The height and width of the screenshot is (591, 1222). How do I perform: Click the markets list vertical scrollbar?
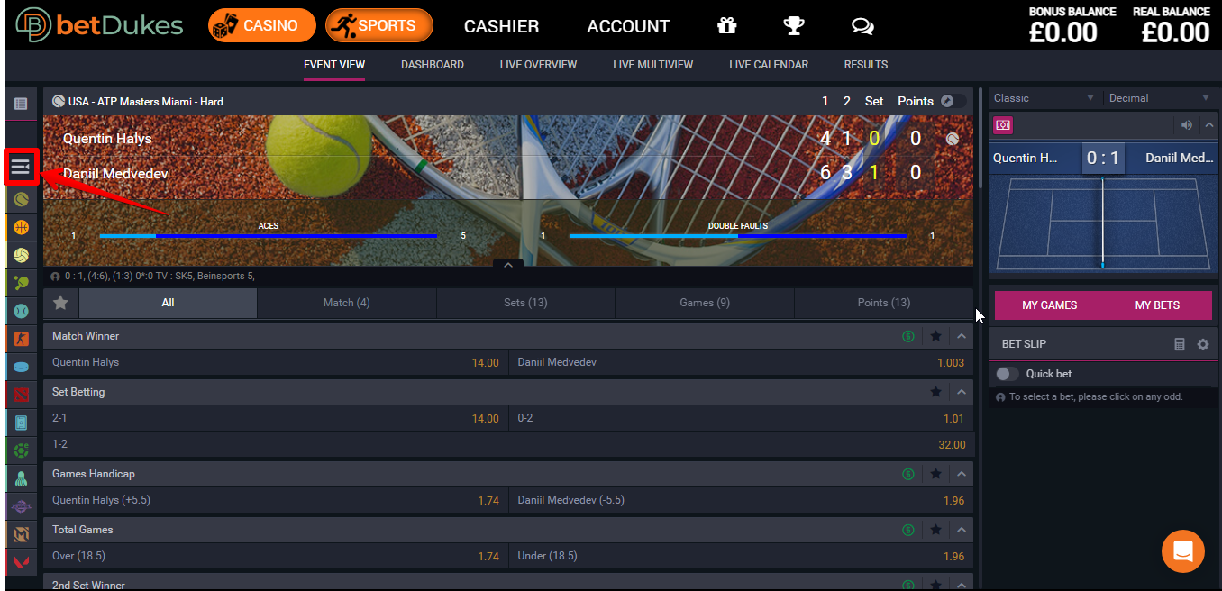point(979,137)
